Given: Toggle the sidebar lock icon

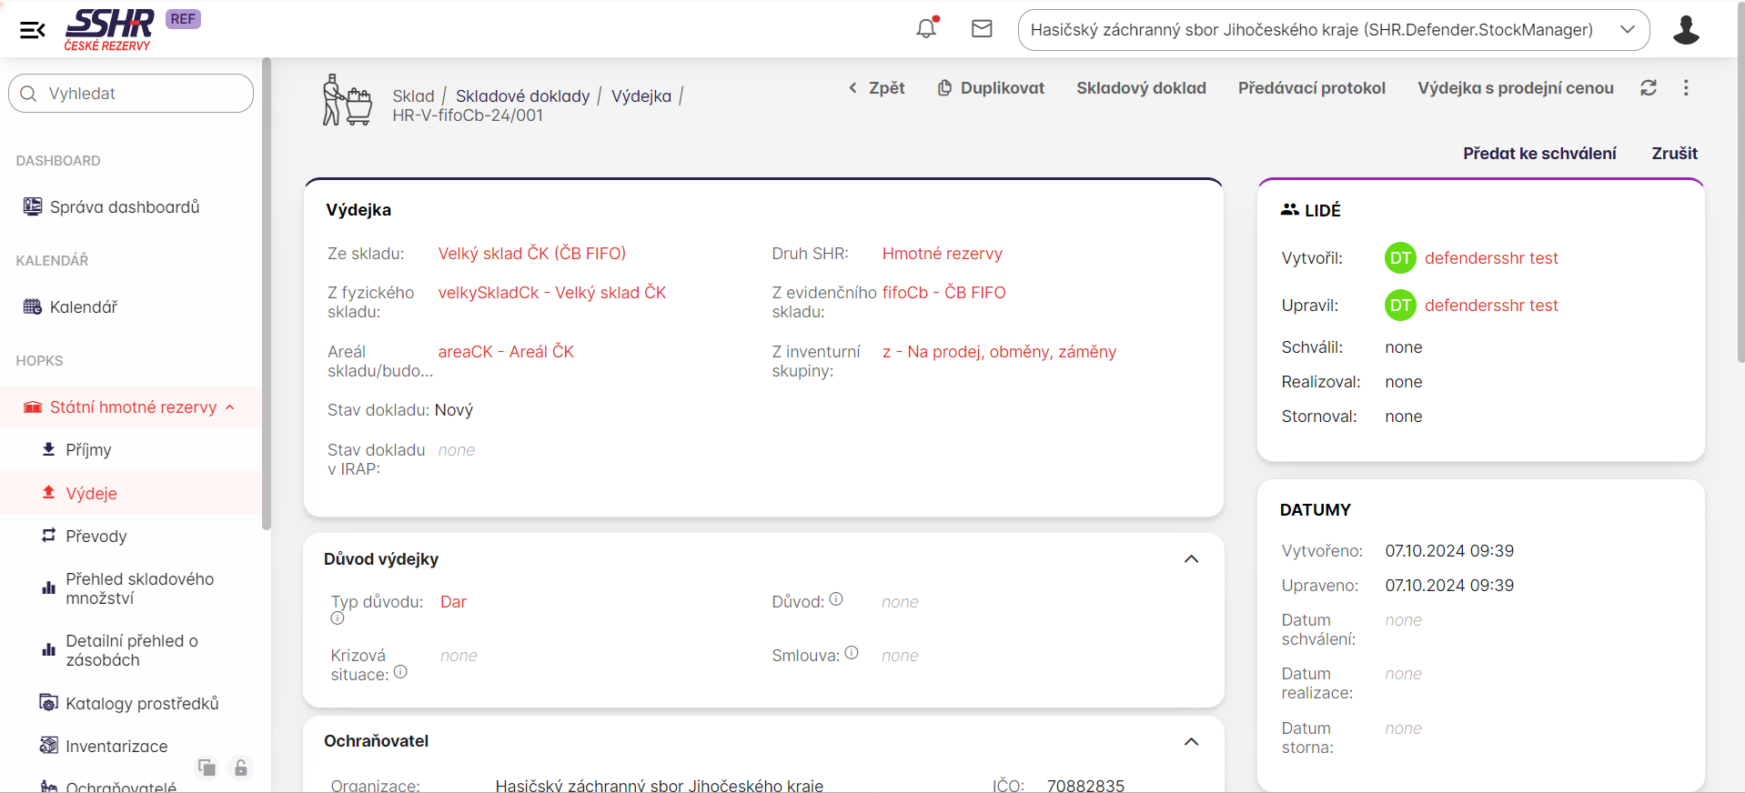Looking at the screenshot, I should click(x=241, y=768).
